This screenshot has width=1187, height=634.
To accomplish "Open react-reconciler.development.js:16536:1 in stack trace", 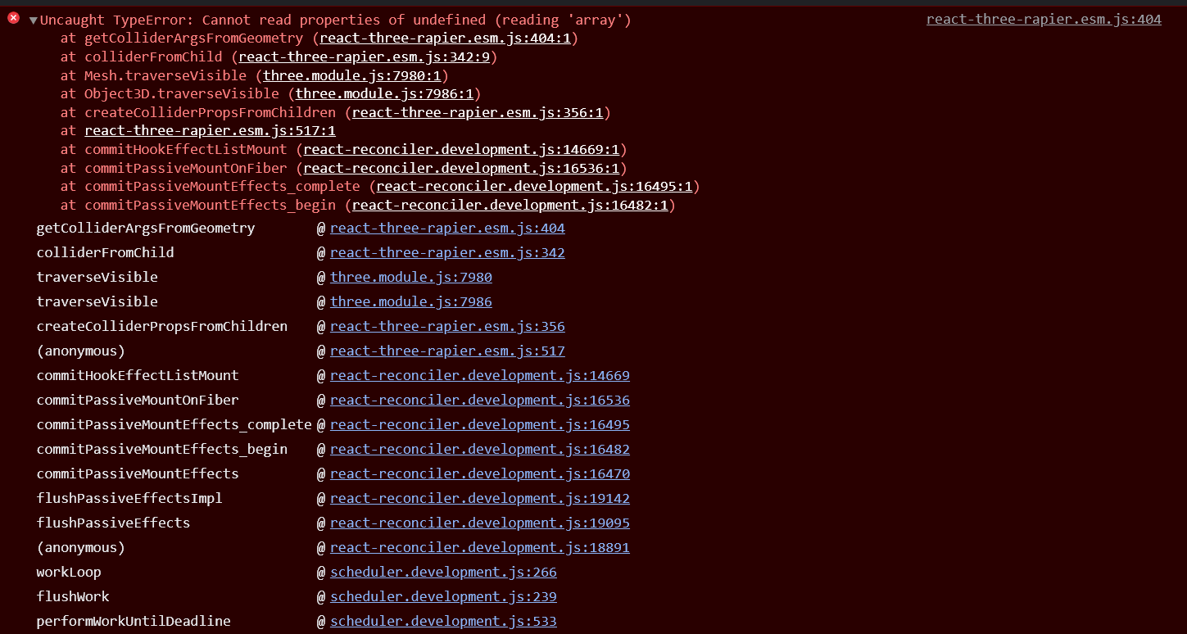I will point(461,167).
